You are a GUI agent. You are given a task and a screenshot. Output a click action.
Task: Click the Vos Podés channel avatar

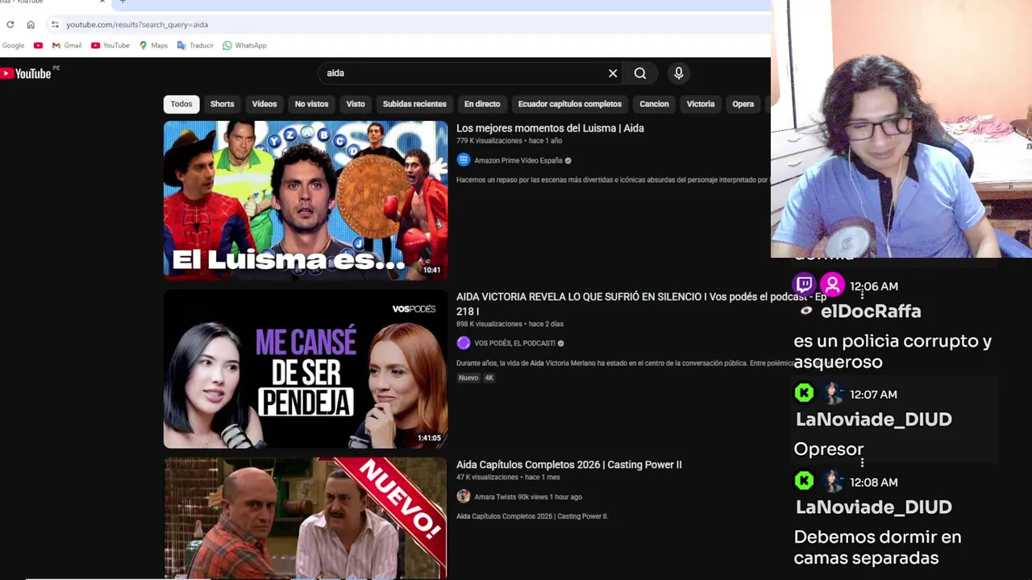(x=463, y=343)
